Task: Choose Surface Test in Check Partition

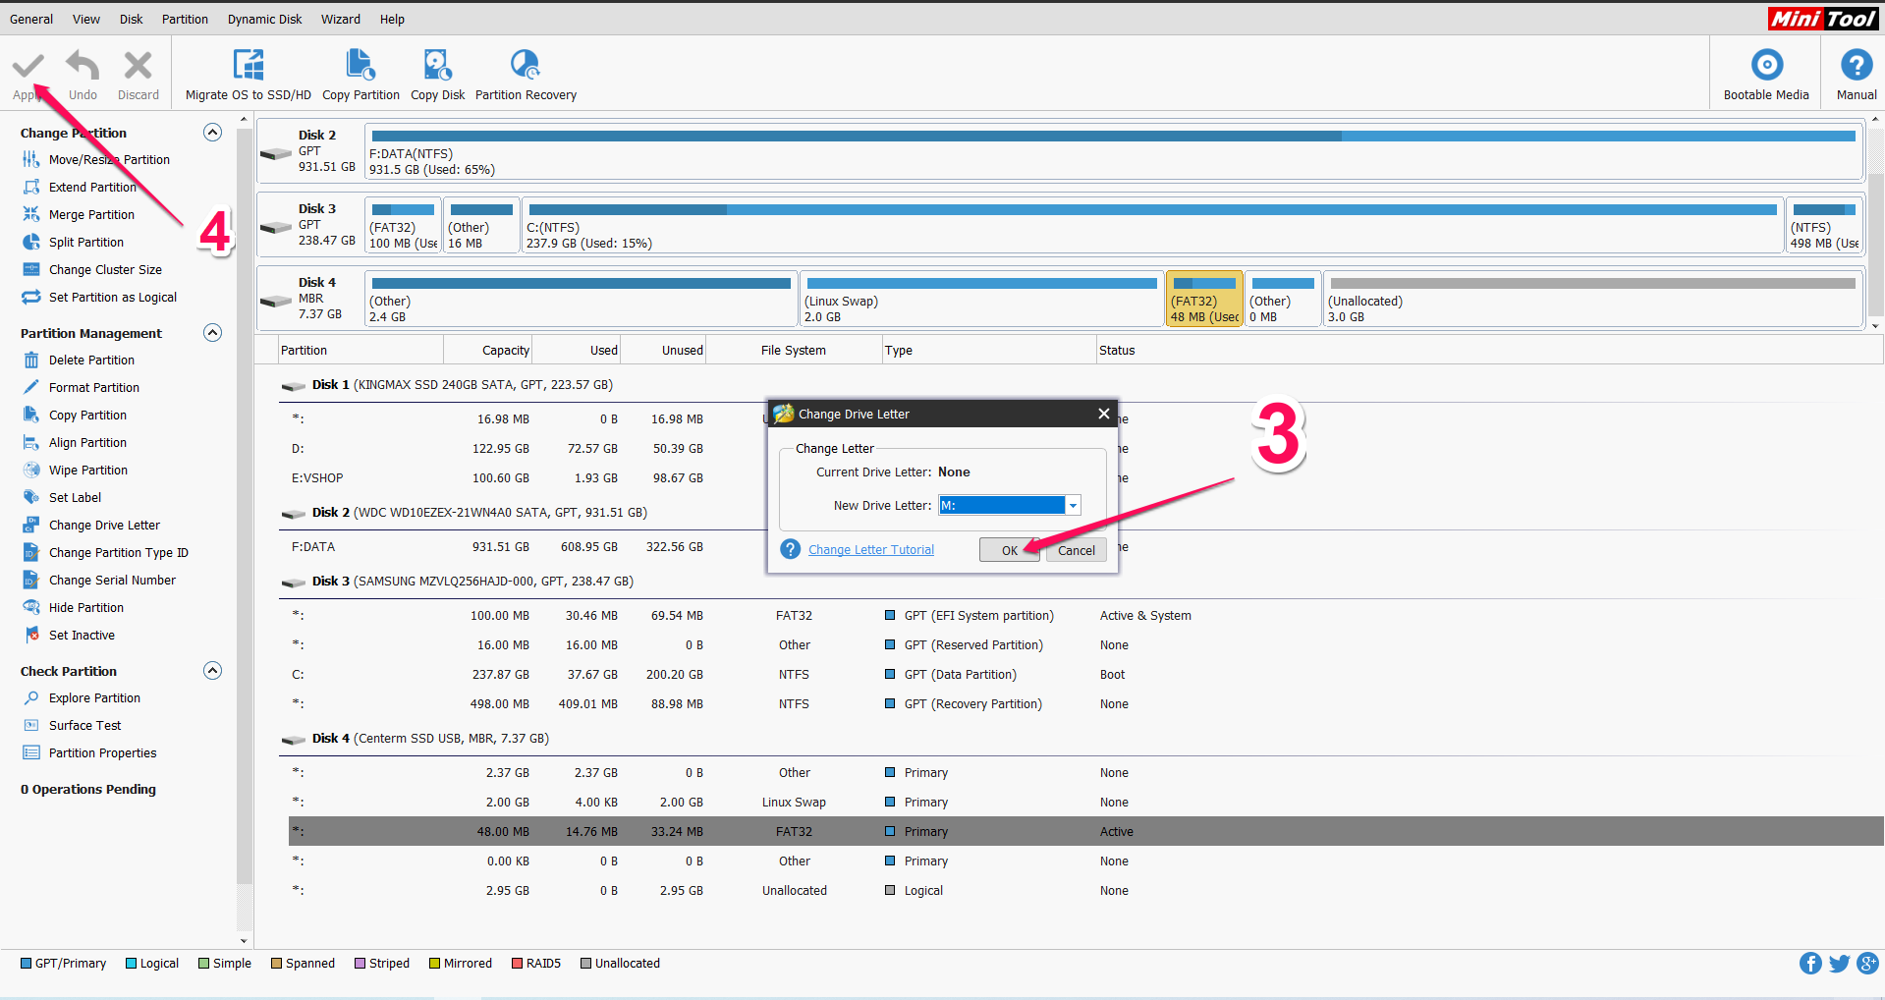Action: (x=84, y=726)
